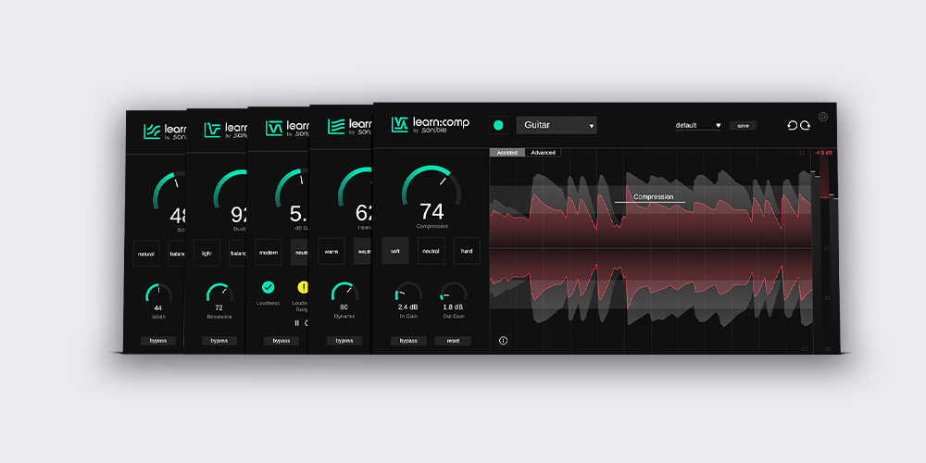This screenshot has width=926, height=463.
Task: Click the save preset button
Action: [742, 125]
